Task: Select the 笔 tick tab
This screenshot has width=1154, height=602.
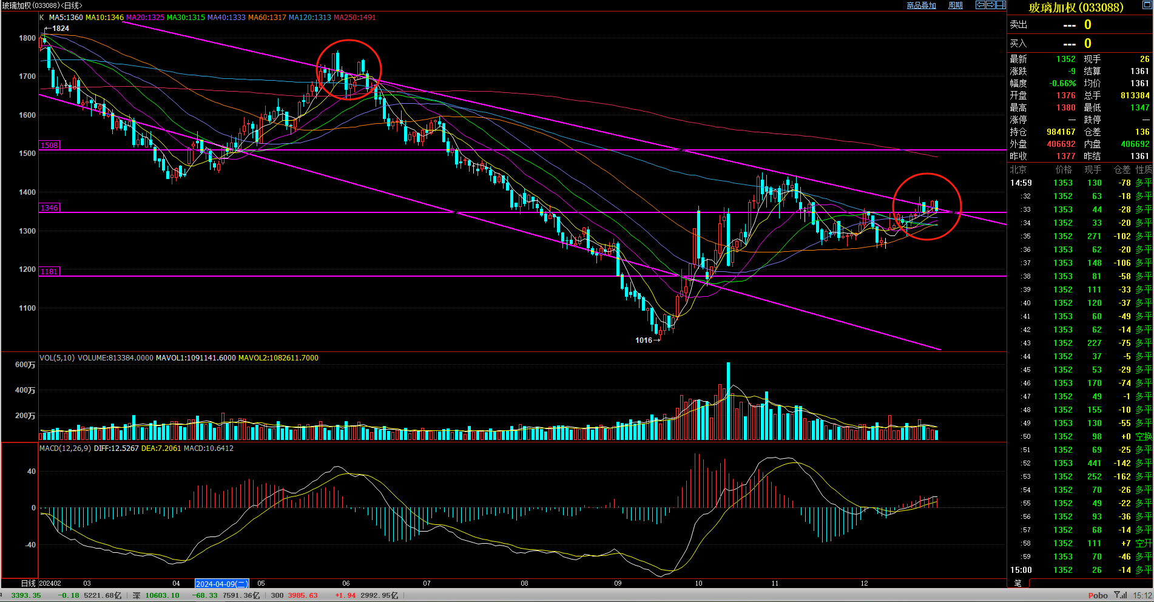Action: point(1017,583)
